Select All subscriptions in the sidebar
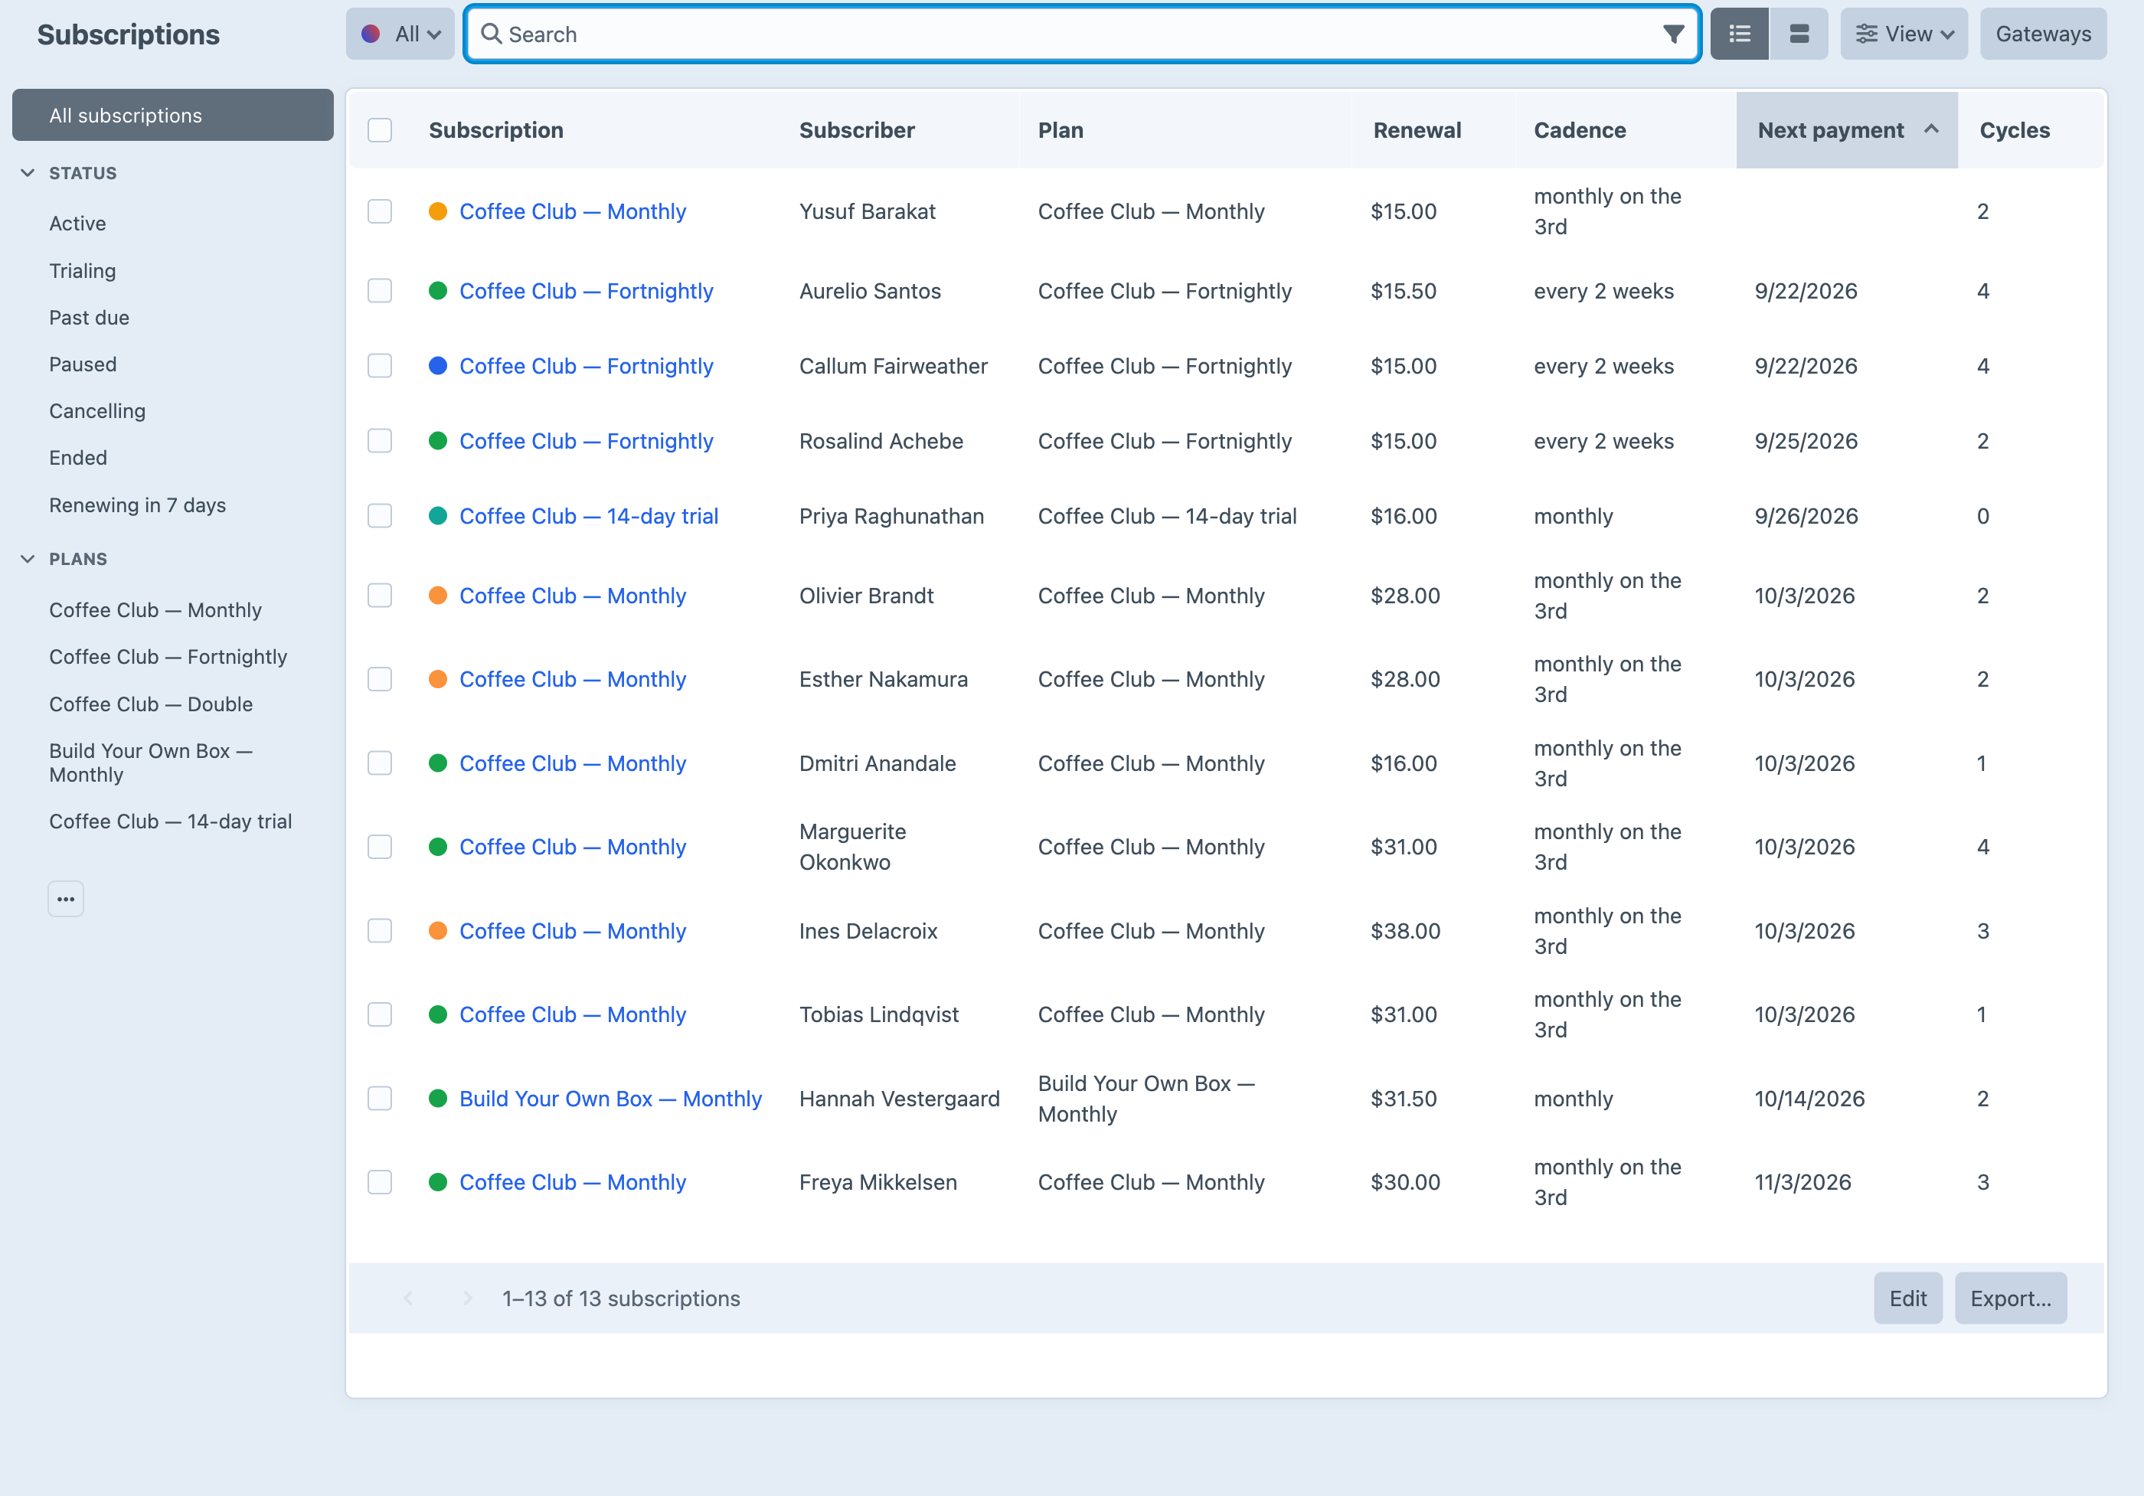 point(173,115)
